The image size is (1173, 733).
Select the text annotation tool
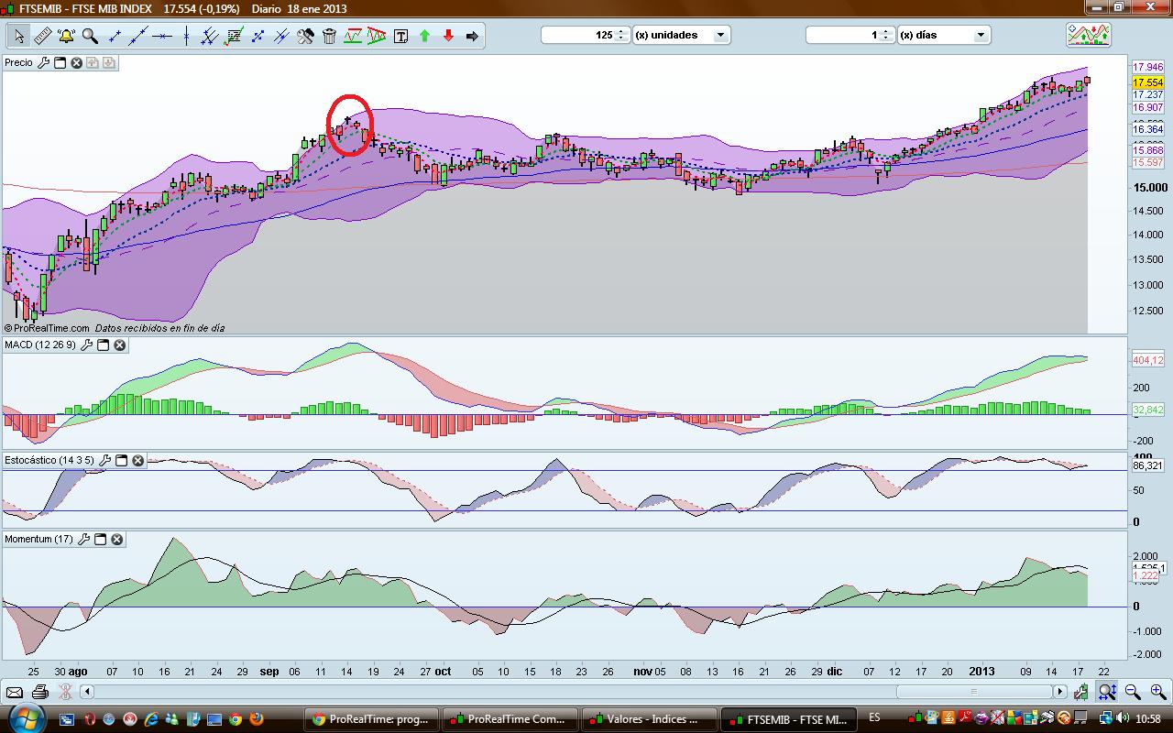400,36
